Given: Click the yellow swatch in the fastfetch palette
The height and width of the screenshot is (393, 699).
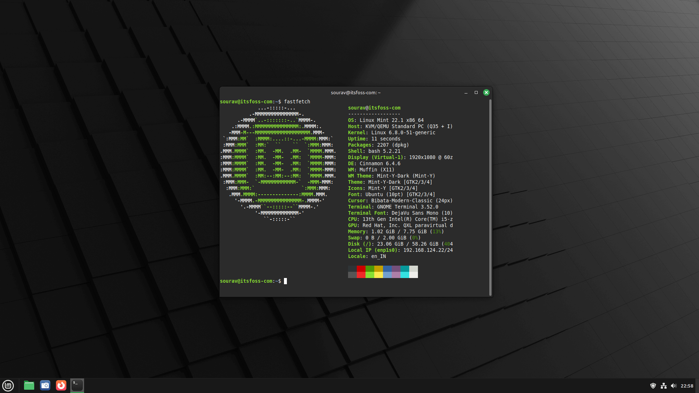Looking at the screenshot, I should point(379,272).
